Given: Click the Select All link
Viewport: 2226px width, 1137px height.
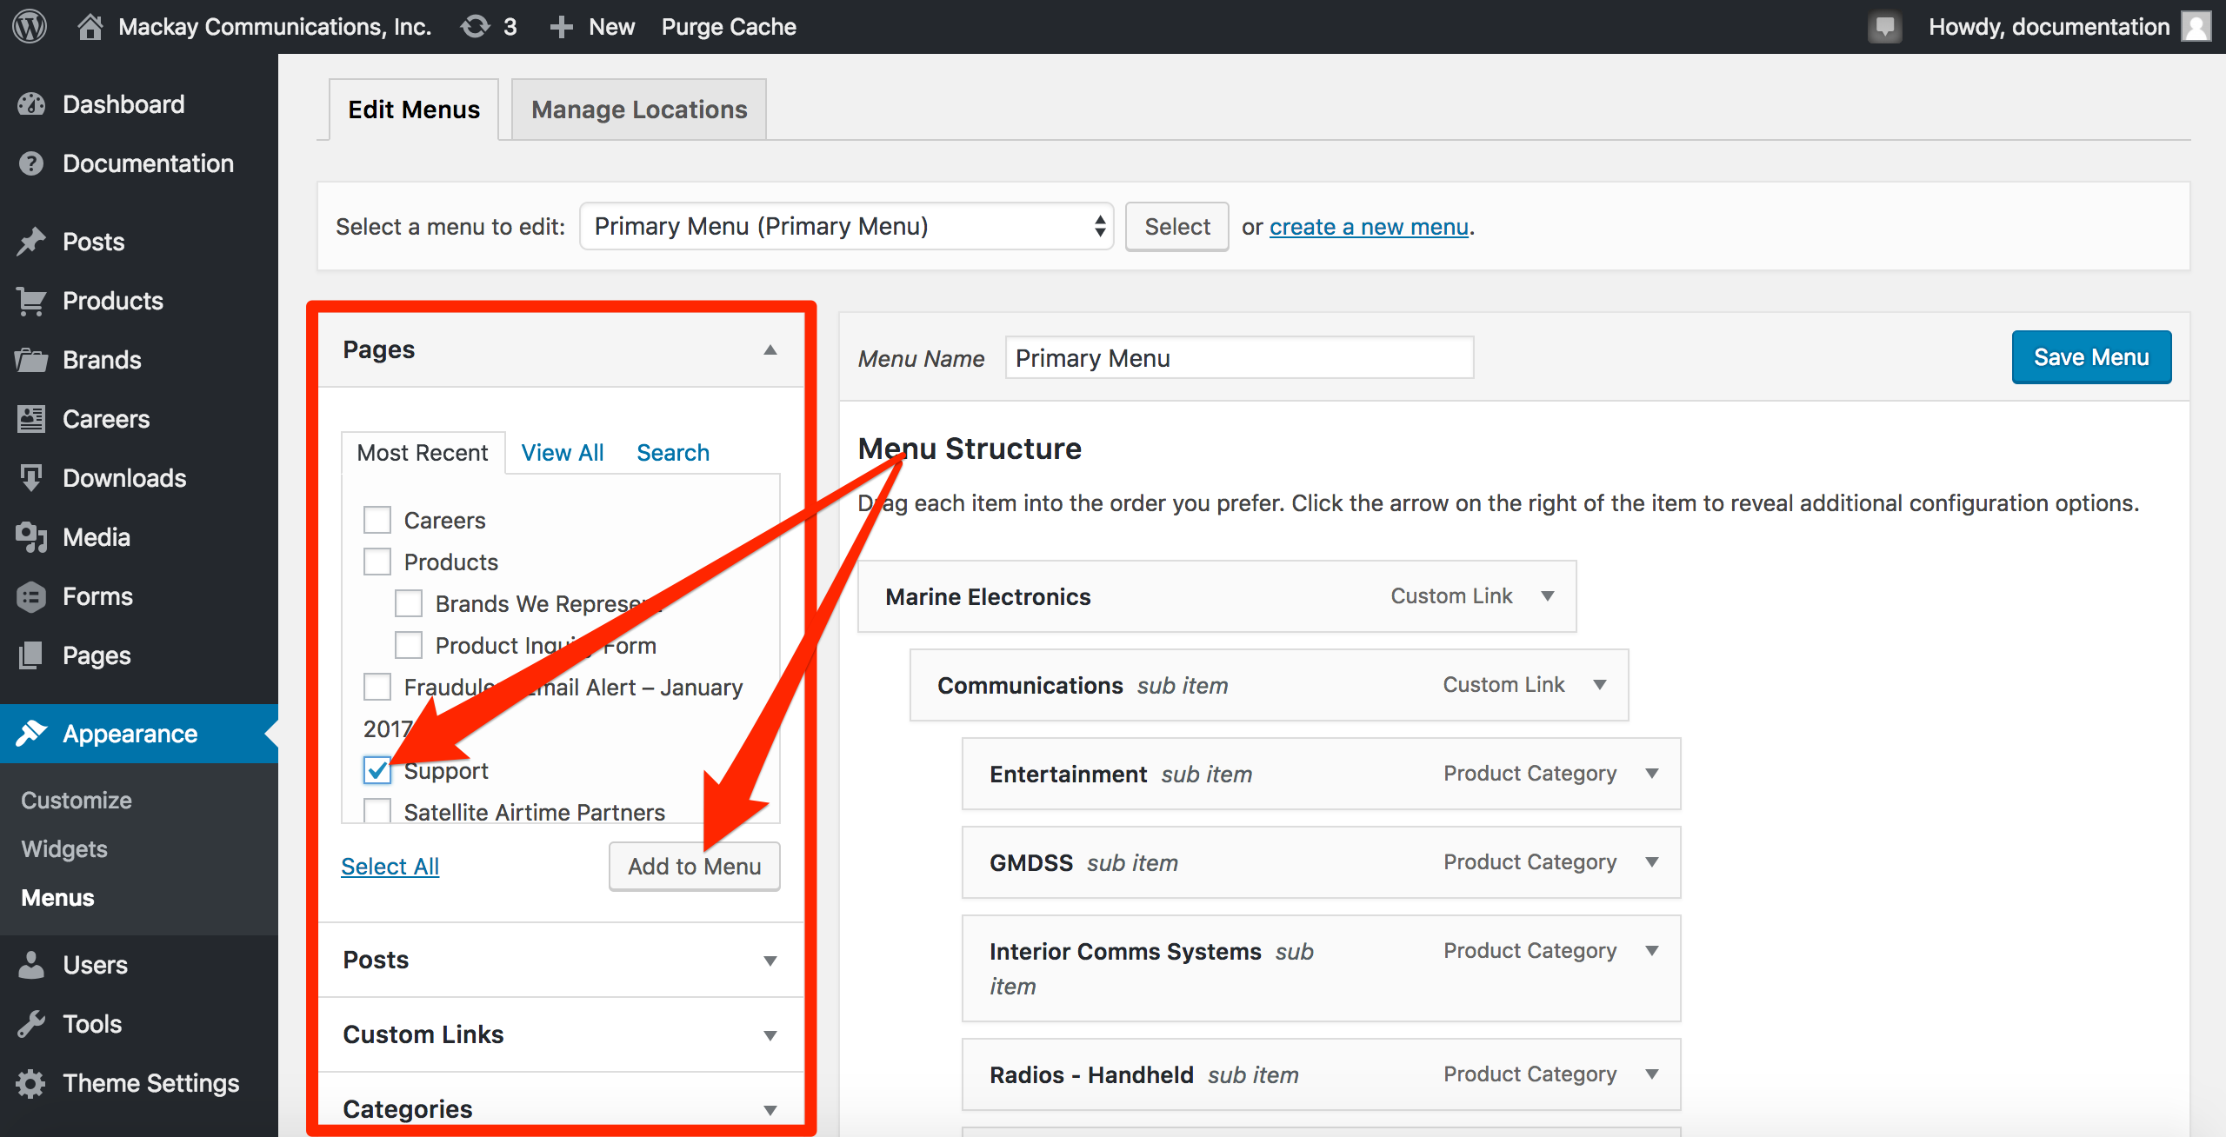Looking at the screenshot, I should coord(390,867).
